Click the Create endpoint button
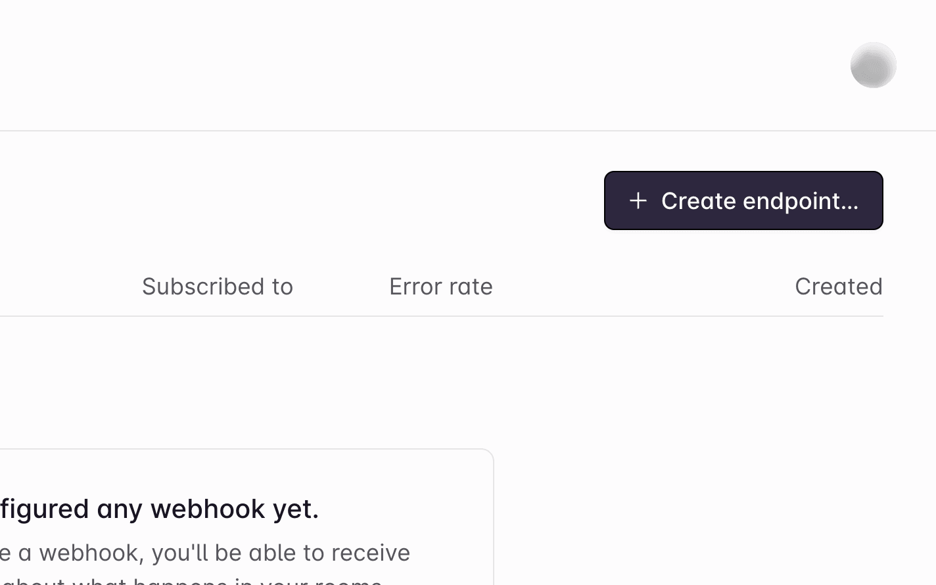Image resolution: width=936 pixels, height=585 pixels. click(743, 200)
